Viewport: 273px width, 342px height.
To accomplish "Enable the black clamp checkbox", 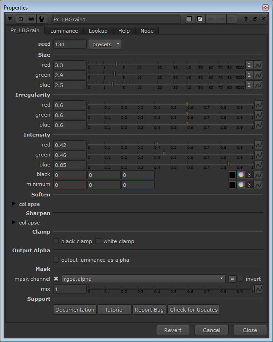I will tap(56, 241).
